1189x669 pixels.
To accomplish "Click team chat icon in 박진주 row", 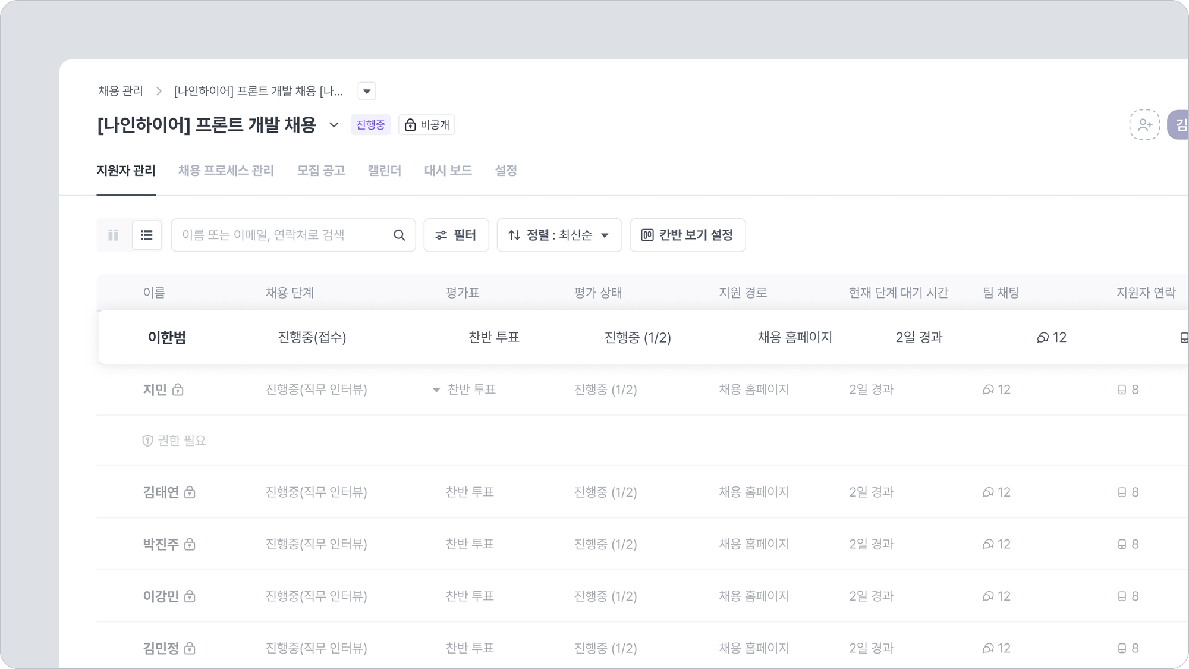I will point(988,544).
